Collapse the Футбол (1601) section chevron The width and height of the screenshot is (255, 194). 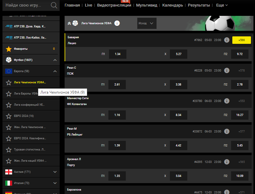point(55,60)
